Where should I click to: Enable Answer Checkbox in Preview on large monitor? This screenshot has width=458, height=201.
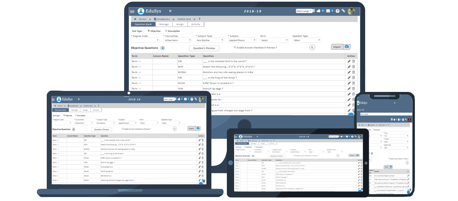pyautogui.click(x=235, y=47)
